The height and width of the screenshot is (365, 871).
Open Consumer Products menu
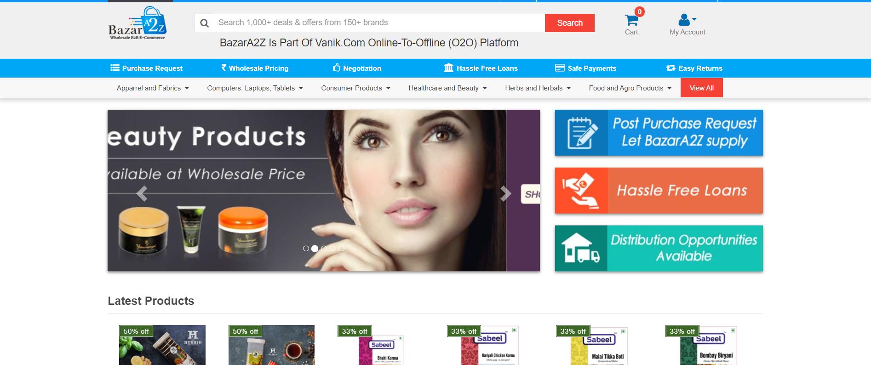[x=355, y=88]
